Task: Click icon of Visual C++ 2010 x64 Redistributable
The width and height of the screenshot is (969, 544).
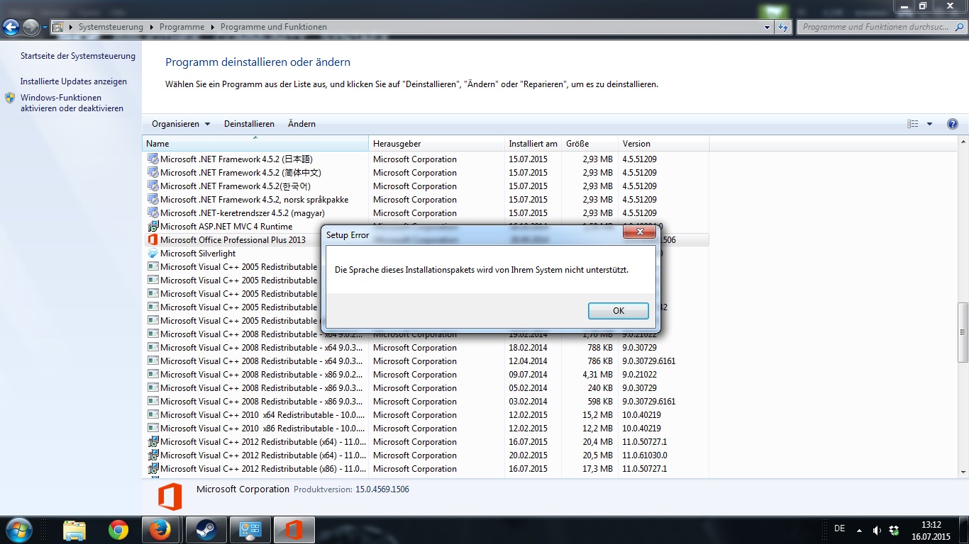Action: 153,415
